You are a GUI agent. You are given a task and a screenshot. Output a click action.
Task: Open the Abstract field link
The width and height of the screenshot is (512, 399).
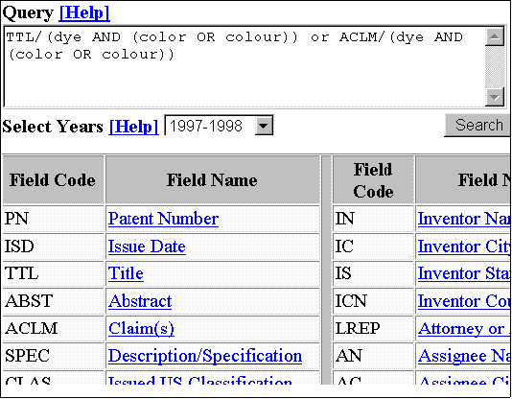140,301
